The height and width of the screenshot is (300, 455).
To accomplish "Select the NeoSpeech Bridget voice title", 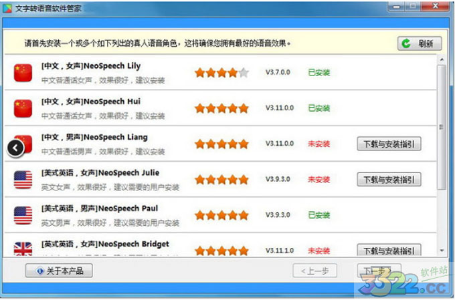I will coord(105,245).
